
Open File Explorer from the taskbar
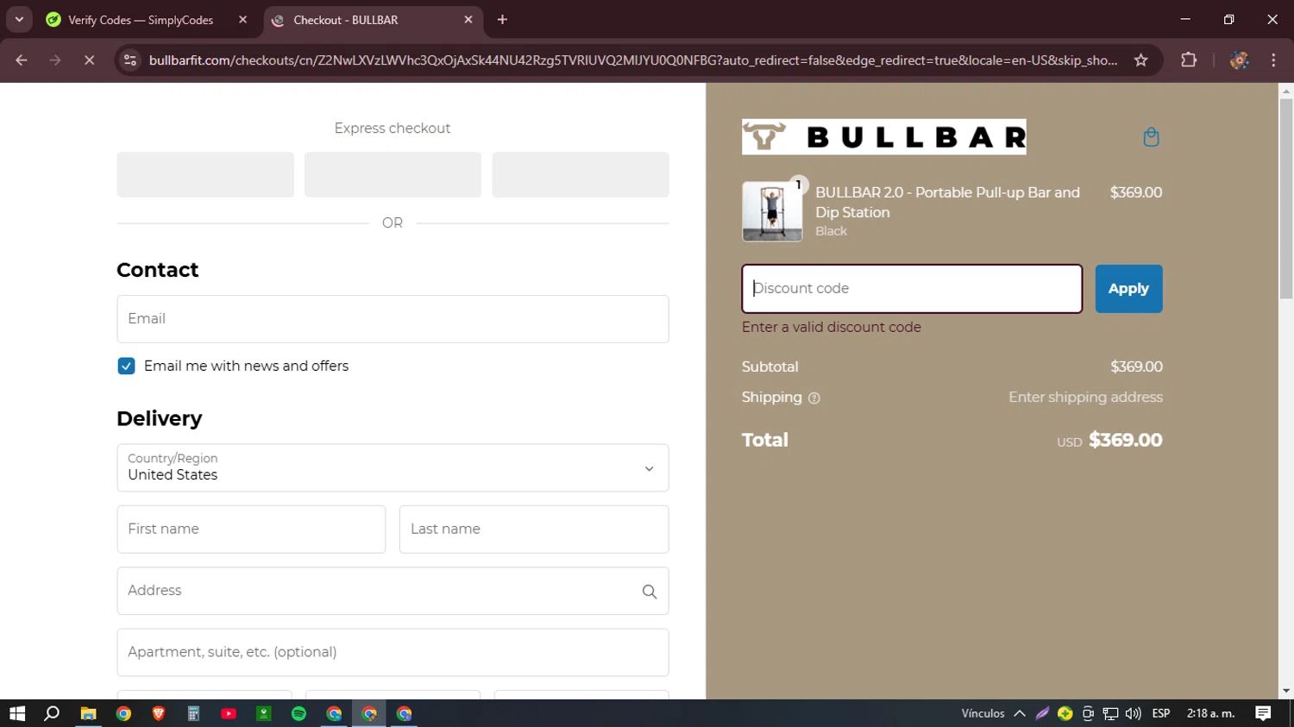pyautogui.click(x=88, y=713)
